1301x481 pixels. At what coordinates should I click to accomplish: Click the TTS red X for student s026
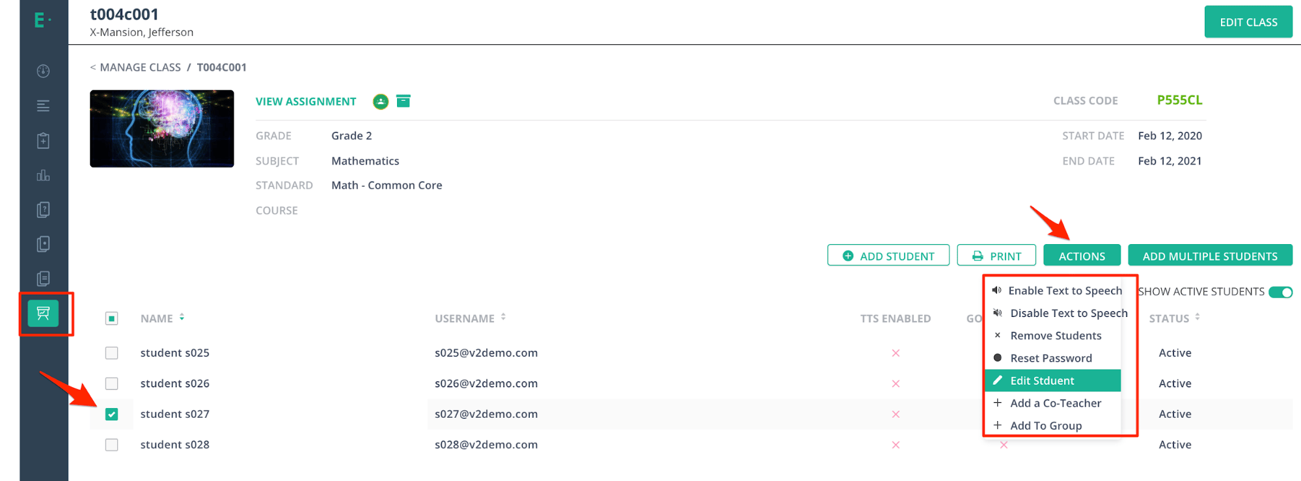pos(896,383)
